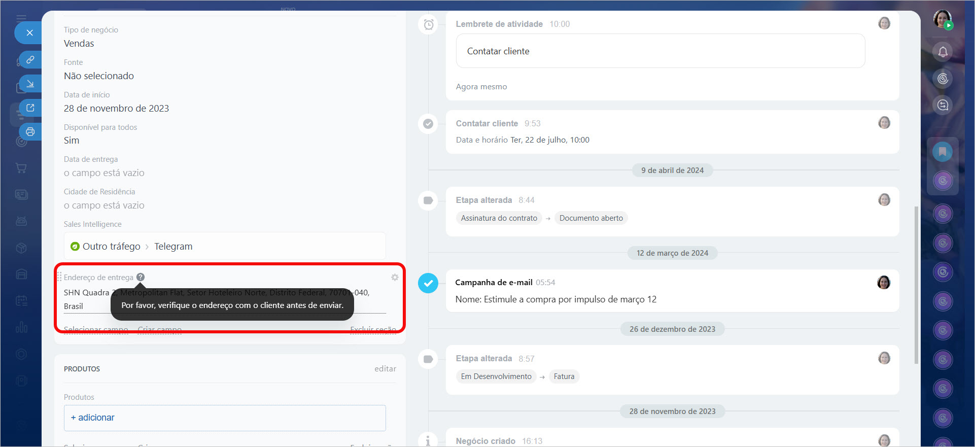The width and height of the screenshot is (975, 447).
Task: Click + adicionar to add a product
Action: click(93, 418)
